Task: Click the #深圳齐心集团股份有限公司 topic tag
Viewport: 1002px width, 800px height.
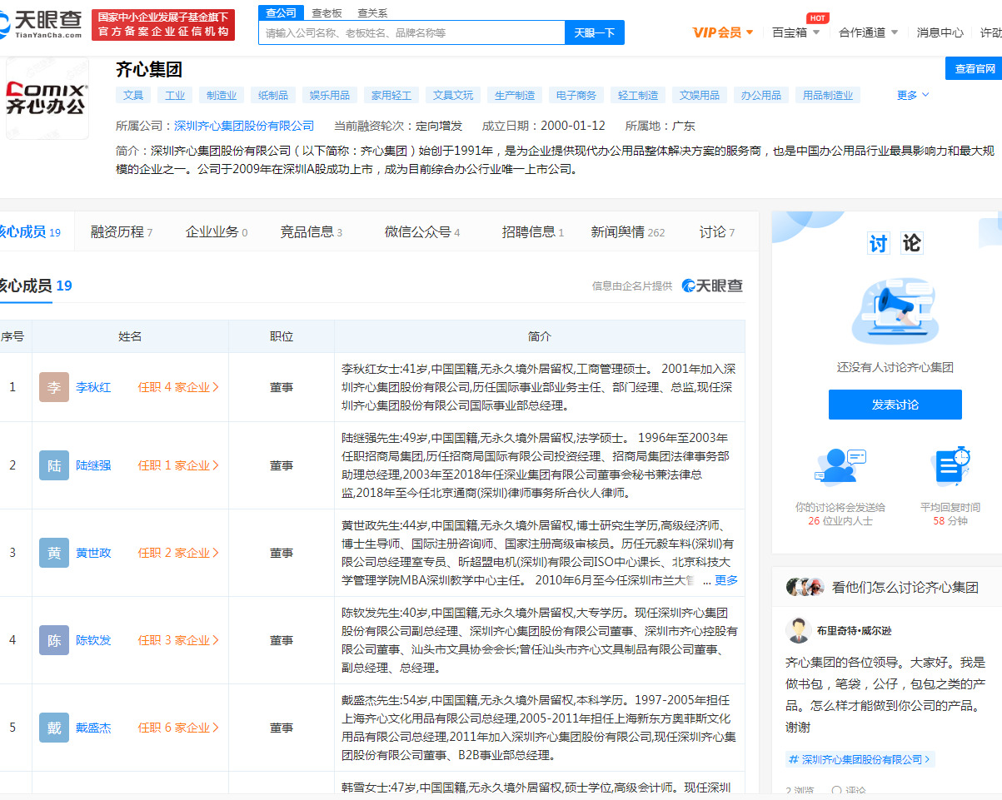Action: pos(860,759)
